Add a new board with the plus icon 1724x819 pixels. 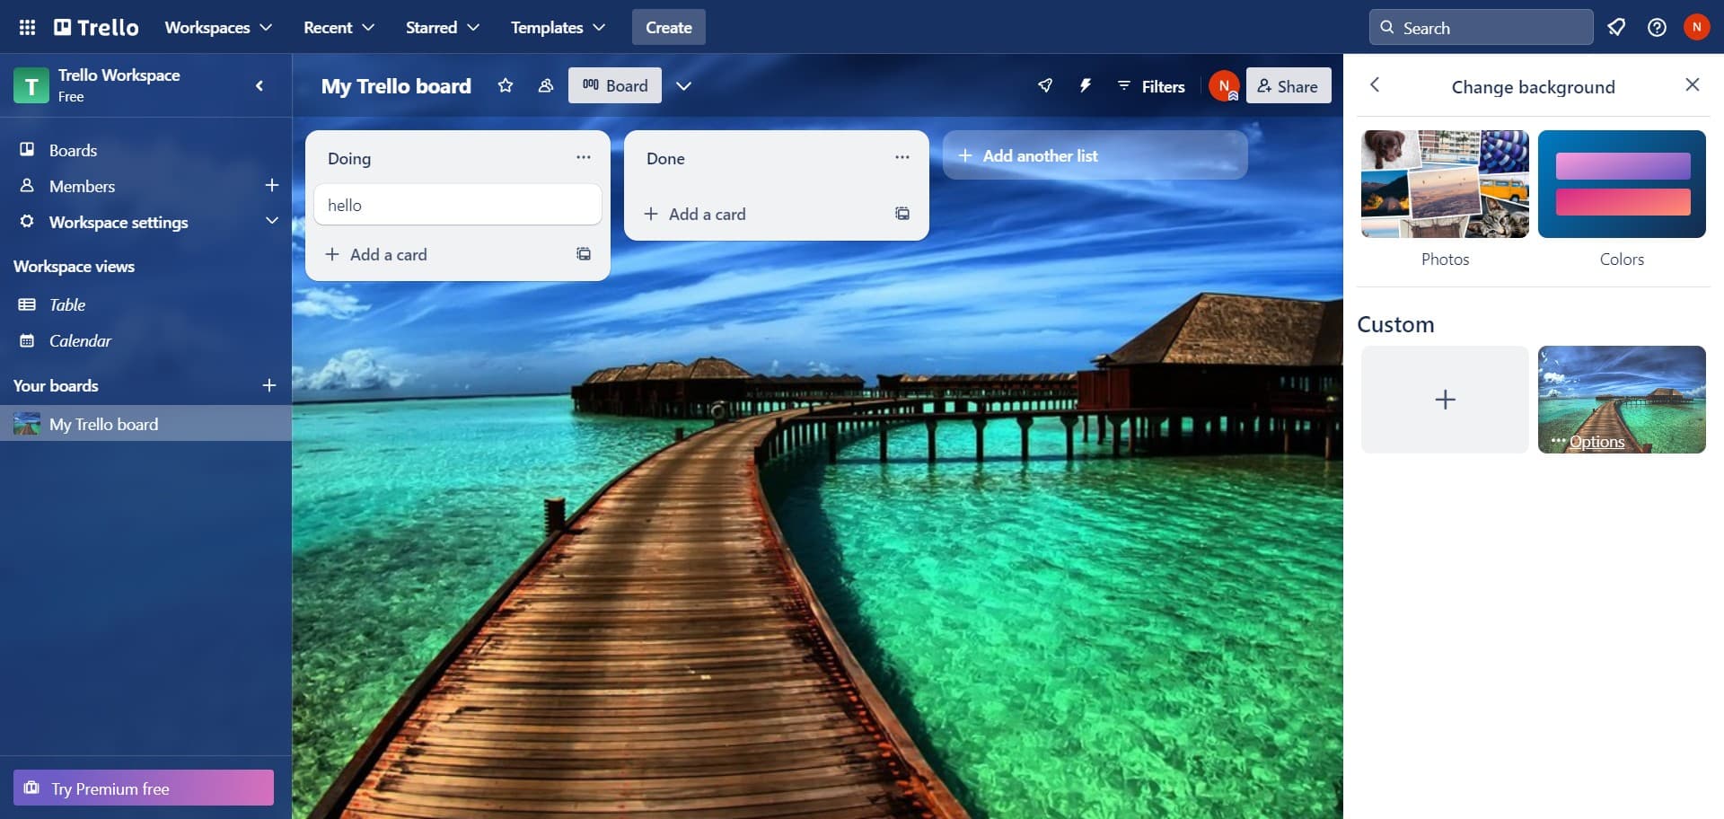click(269, 385)
